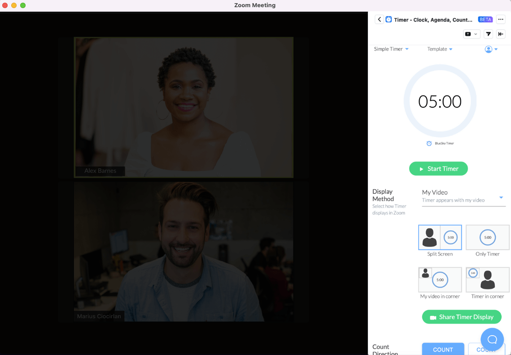
Task: Click the send-to-app paper plane icon
Action: (x=488, y=34)
